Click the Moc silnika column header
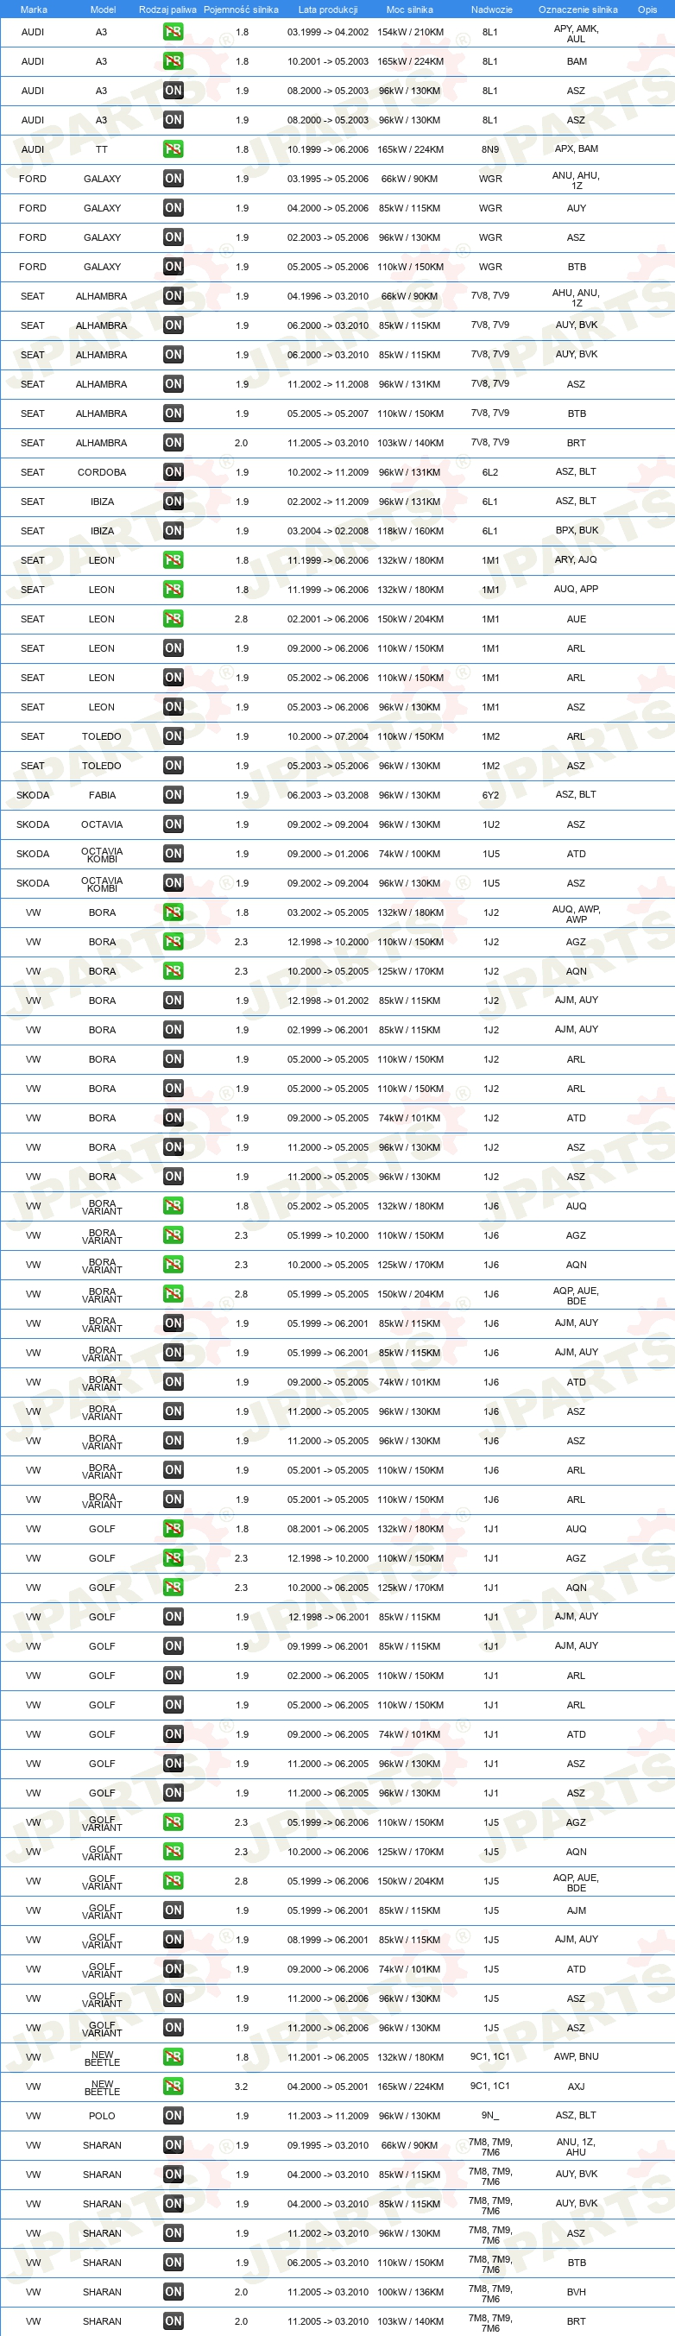This screenshot has height=2336, width=675. [409, 10]
